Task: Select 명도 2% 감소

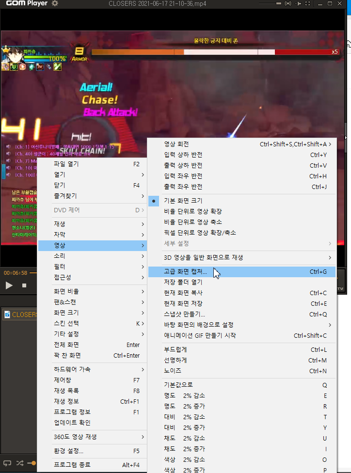Action: [x=242, y=396]
